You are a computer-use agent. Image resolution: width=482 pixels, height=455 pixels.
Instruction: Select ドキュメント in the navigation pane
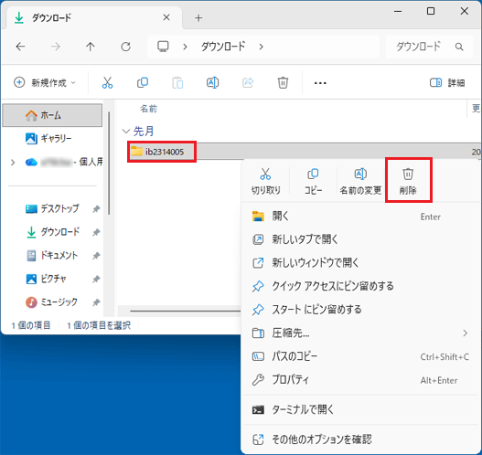(52, 256)
